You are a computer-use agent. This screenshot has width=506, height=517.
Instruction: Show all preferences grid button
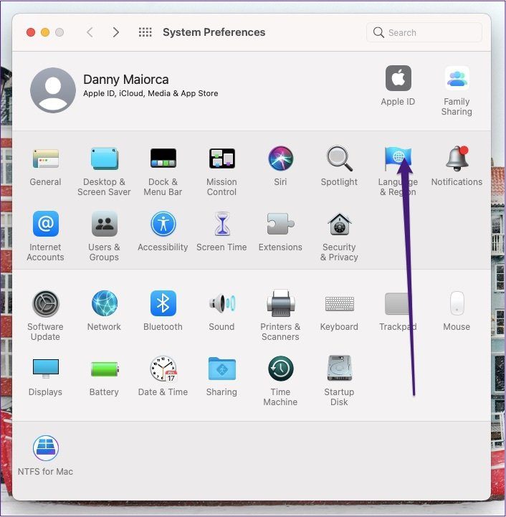coord(145,32)
